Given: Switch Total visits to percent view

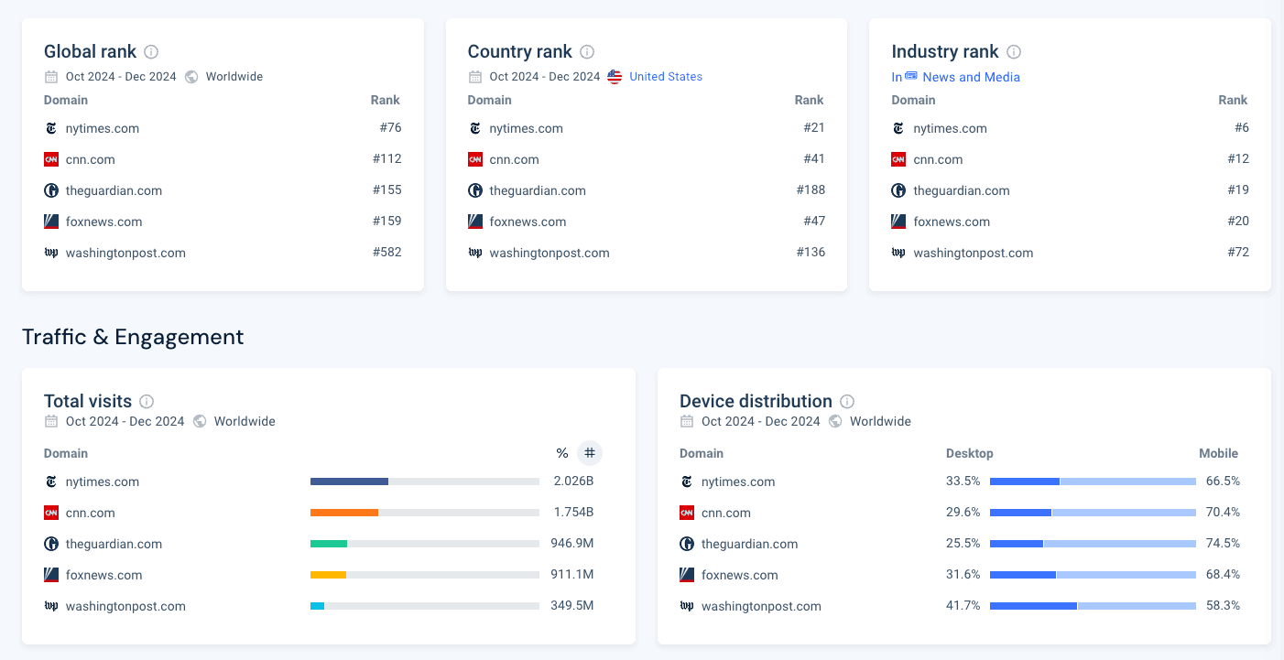Looking at the screenshot, I should coord(562,453).
